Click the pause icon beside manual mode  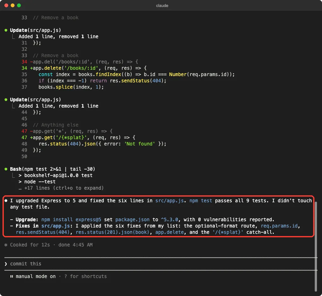click(12, 276)
